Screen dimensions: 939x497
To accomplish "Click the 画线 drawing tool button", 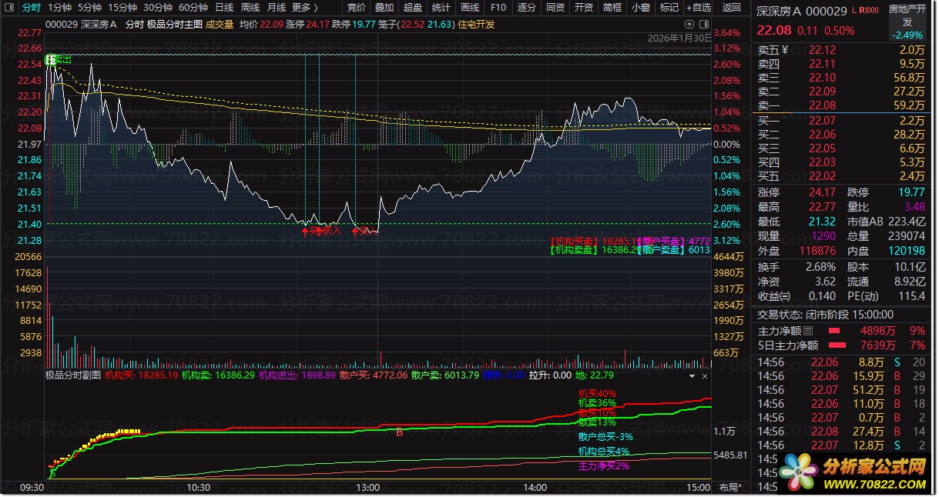I will (469, 7).
